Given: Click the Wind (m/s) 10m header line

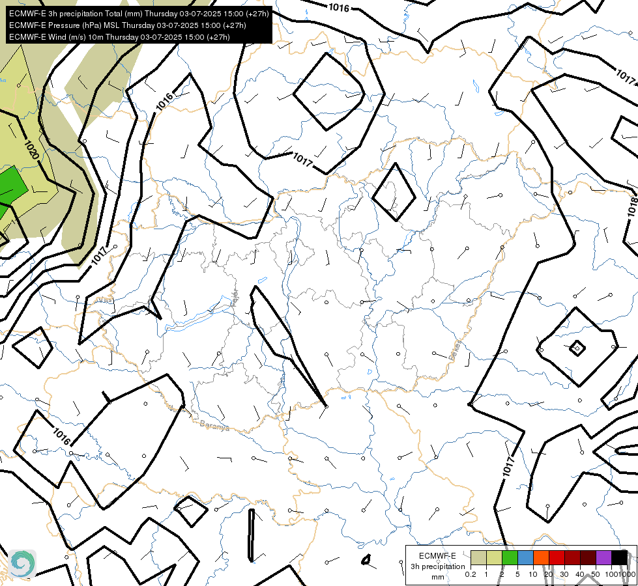Looking at the screenshot, I should click(x=119, y=37).
